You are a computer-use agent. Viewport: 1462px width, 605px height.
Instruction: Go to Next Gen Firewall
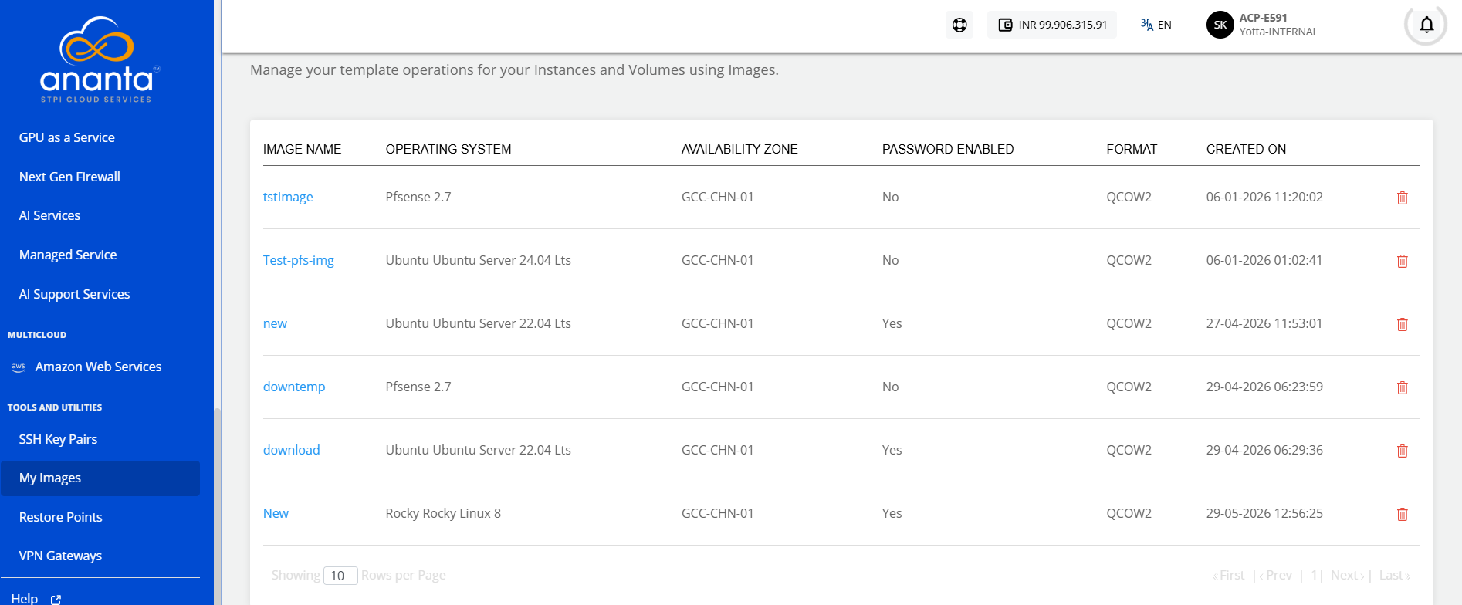tap(69, 177)
